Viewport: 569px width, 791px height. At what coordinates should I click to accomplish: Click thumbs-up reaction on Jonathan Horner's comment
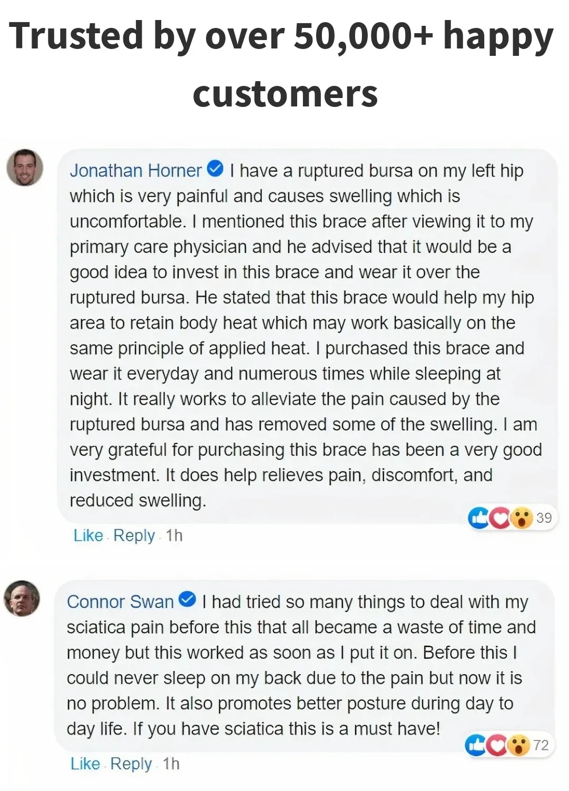coord(478,518)
